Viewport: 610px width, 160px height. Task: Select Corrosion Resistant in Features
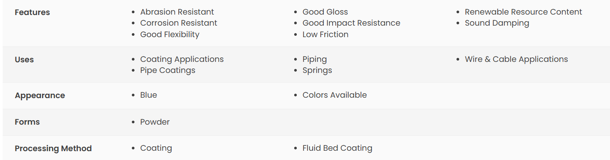179,23
